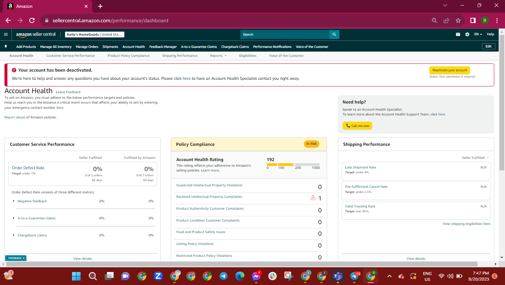The image size is (505, 285).
Task: Open the Report abuse link
Action: [15, 117]
